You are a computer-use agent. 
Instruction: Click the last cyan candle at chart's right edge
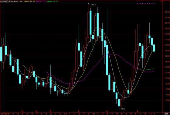pyautogui.click(x=154, y=48)
